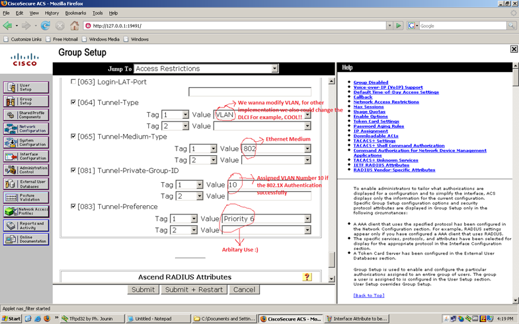Open Administration Control in the sidebar
This screenshot has height=324, width=519.
[26, 170]
